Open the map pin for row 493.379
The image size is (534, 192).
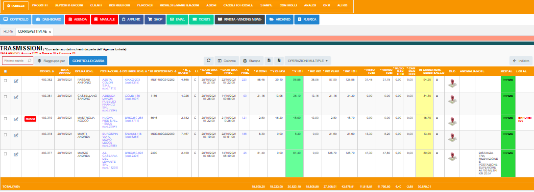click(x=452, y=122)
